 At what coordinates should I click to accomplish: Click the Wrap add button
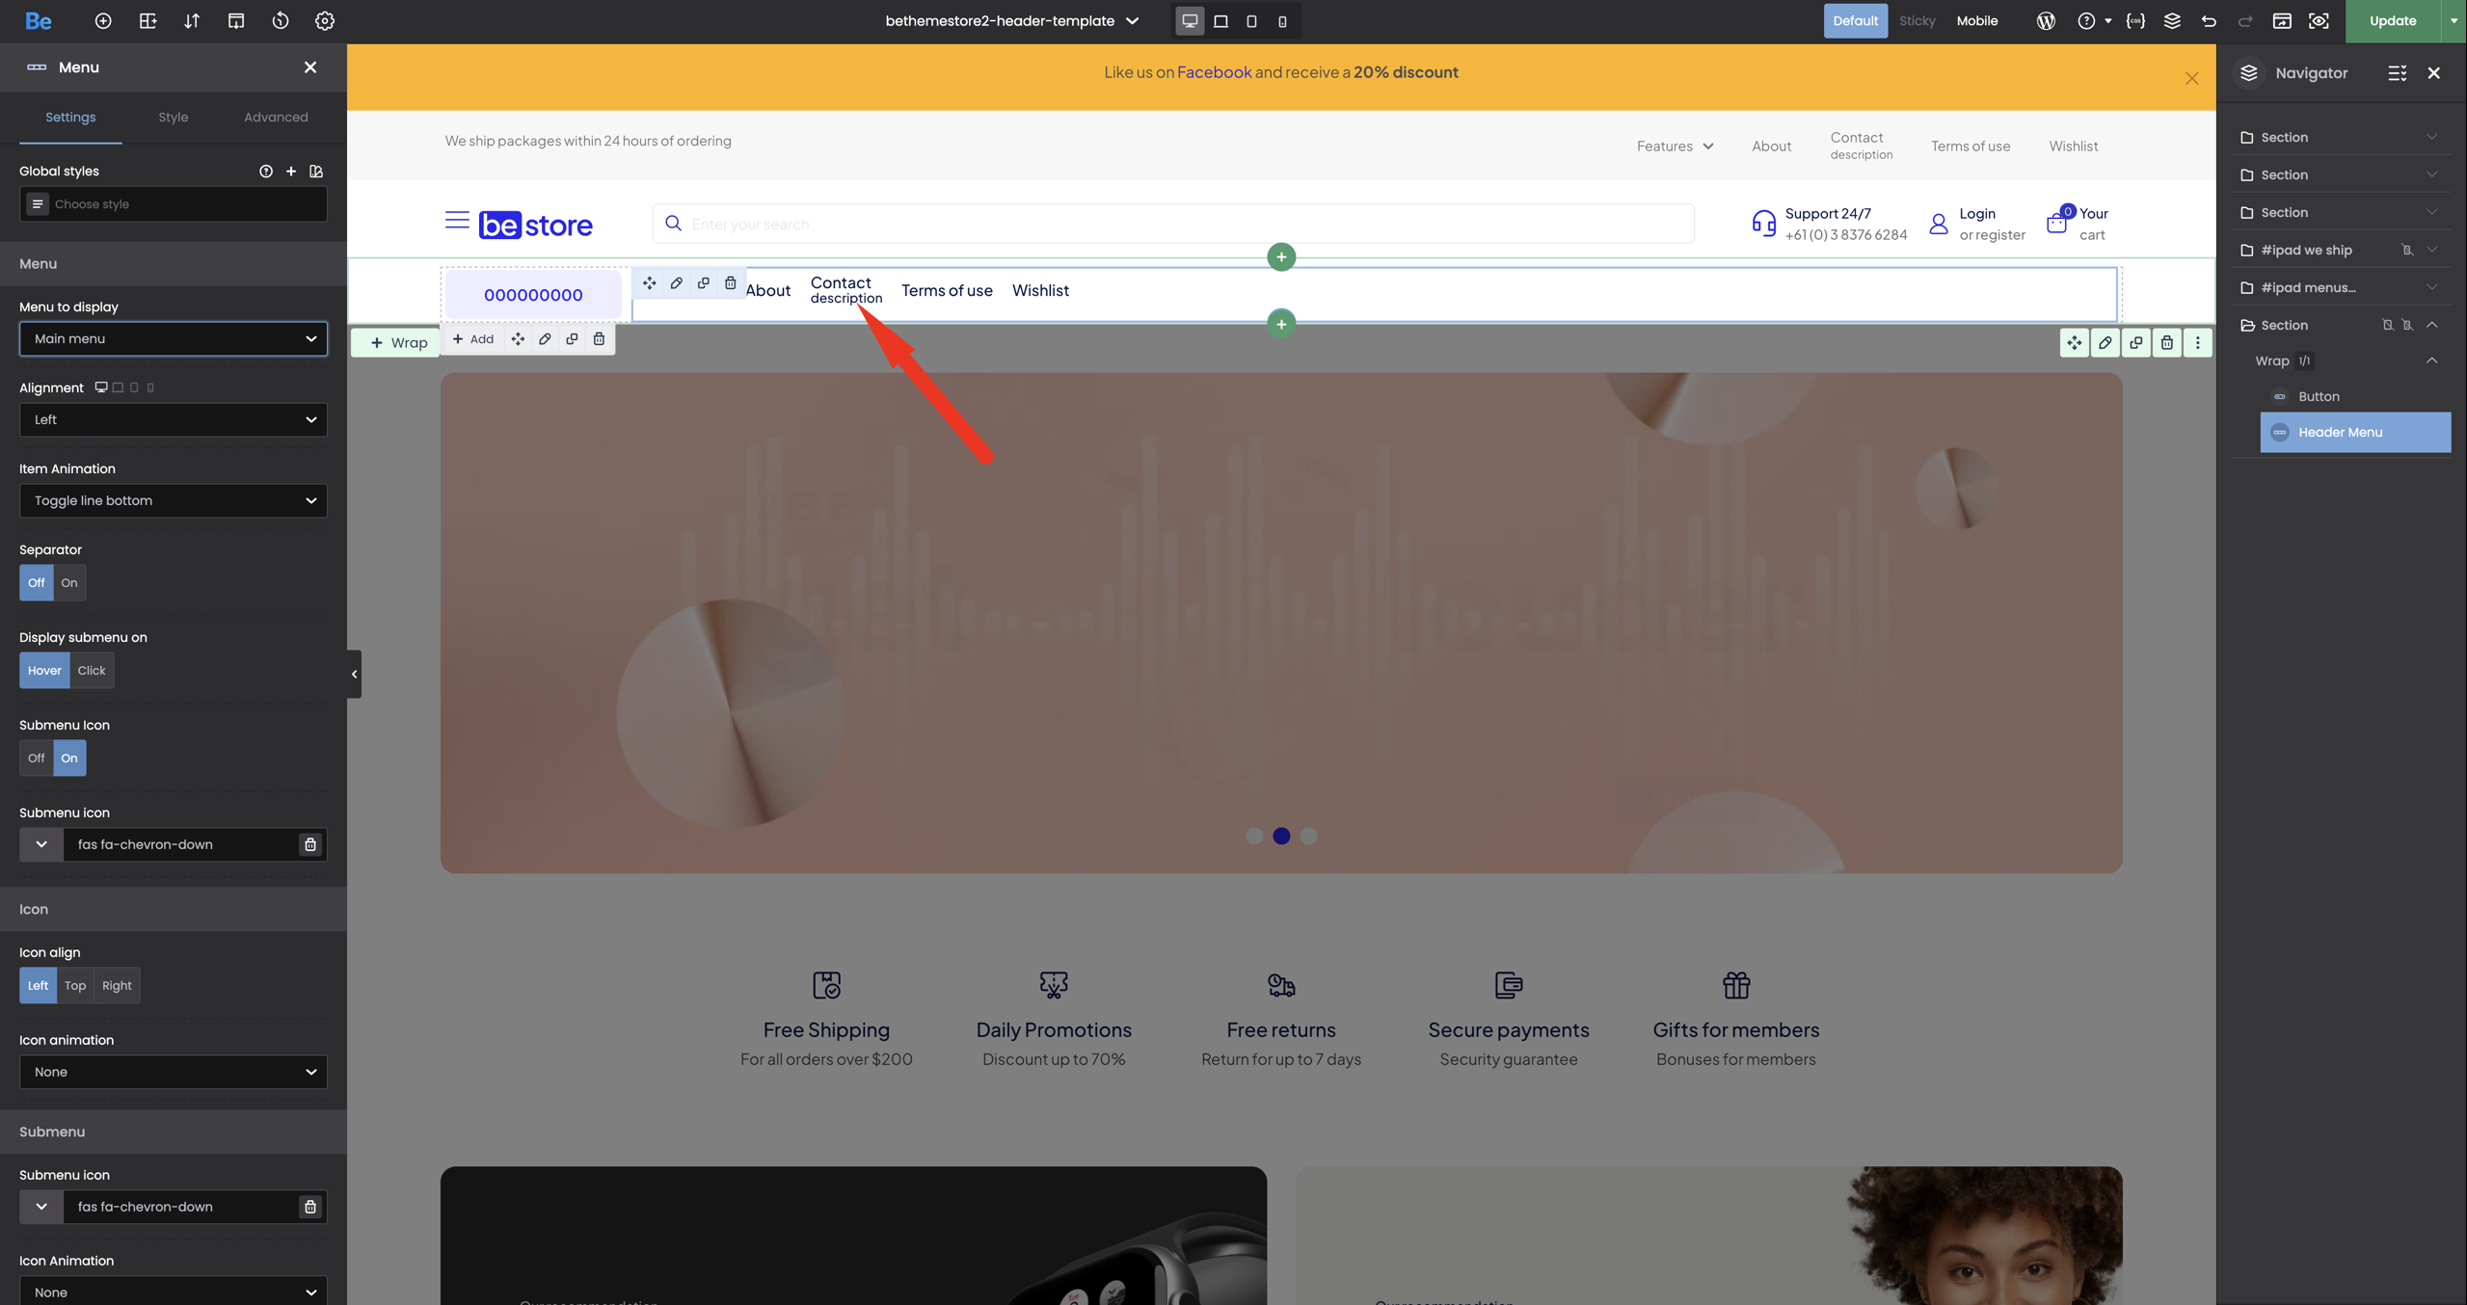(397, 343)
